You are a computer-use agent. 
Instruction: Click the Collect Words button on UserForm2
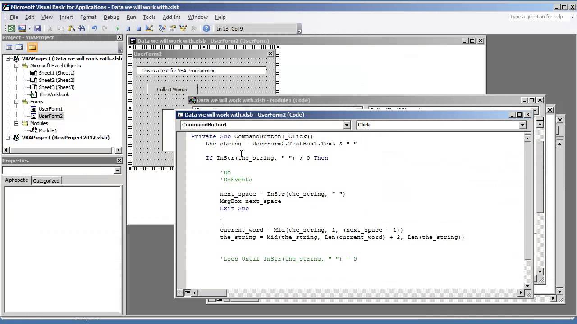[x=172, y=89]
